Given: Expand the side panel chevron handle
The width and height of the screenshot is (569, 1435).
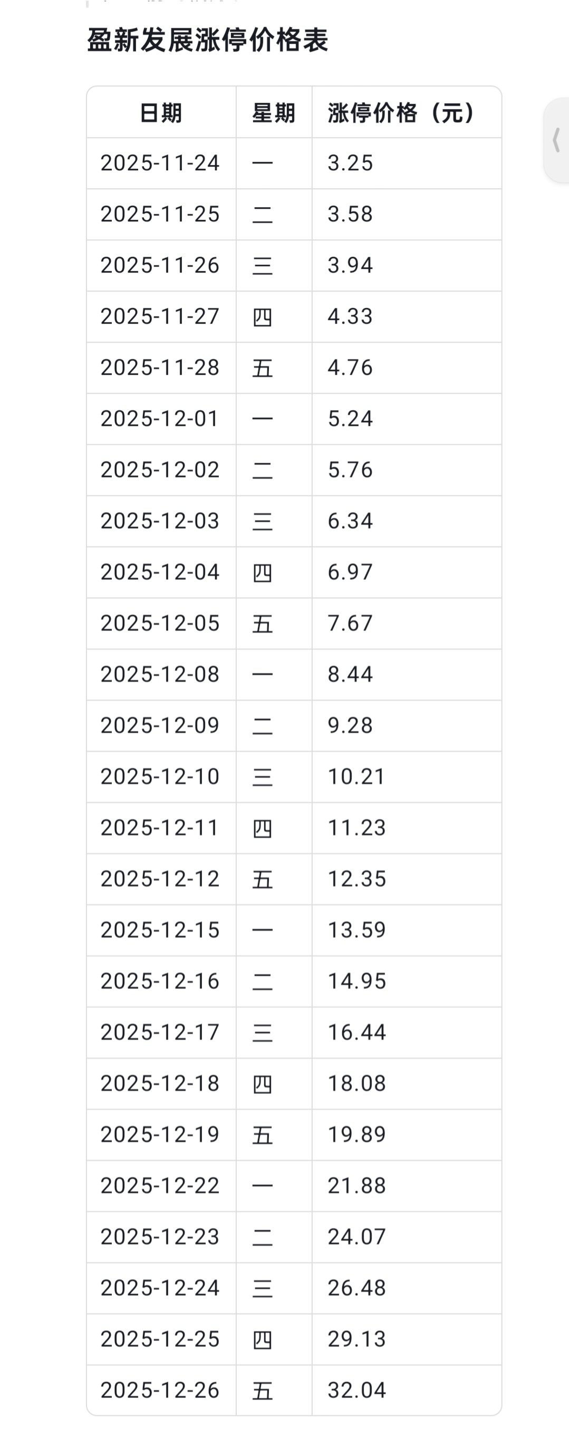Looking at the screenshot, I should click(x=556, y=140).
